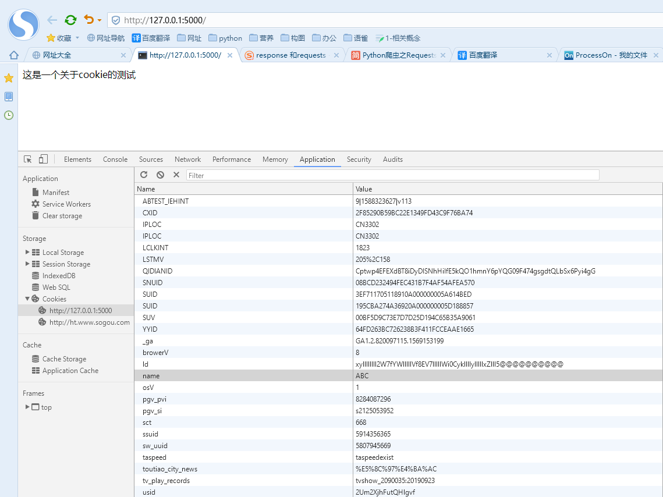Click the orange undo arrow icon

click(x=89, y=19)
